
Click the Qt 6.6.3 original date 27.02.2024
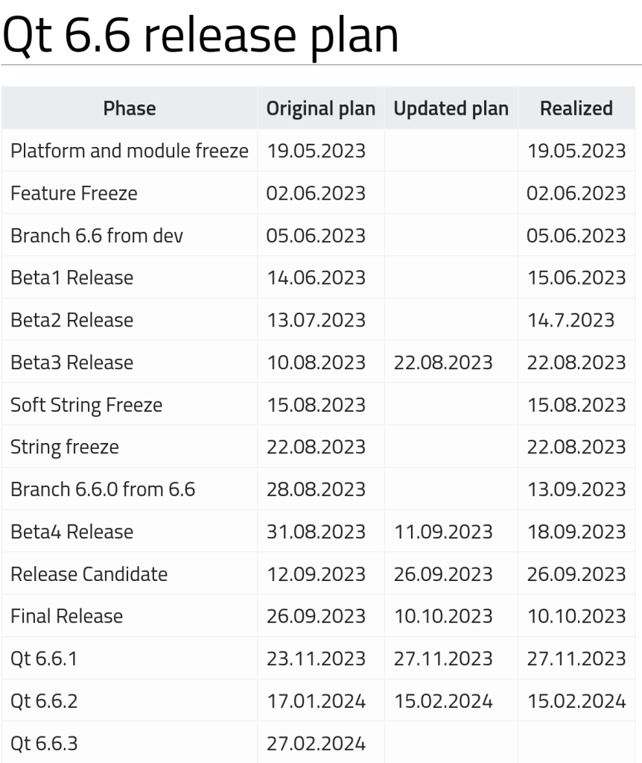click(x=316, y=744)
